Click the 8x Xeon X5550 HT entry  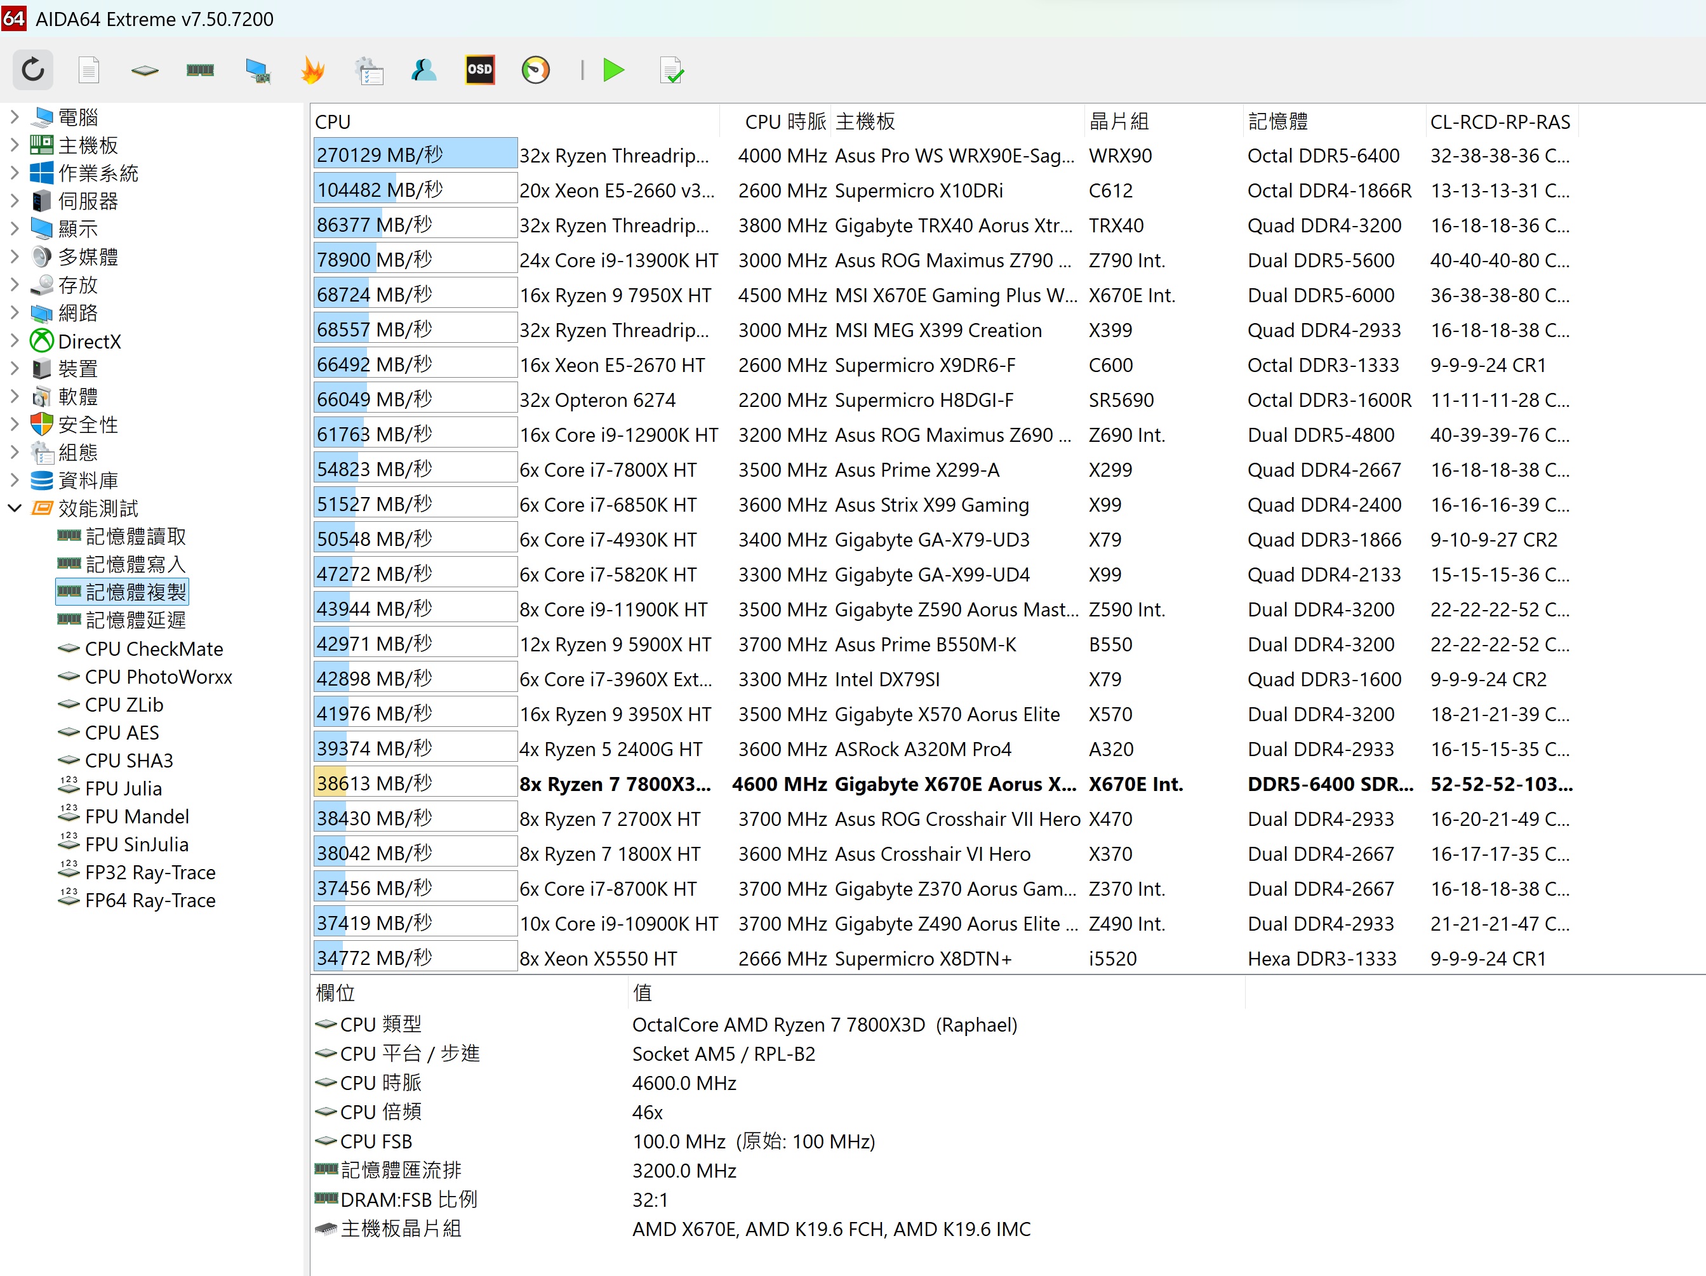click(x=599, y=959)
